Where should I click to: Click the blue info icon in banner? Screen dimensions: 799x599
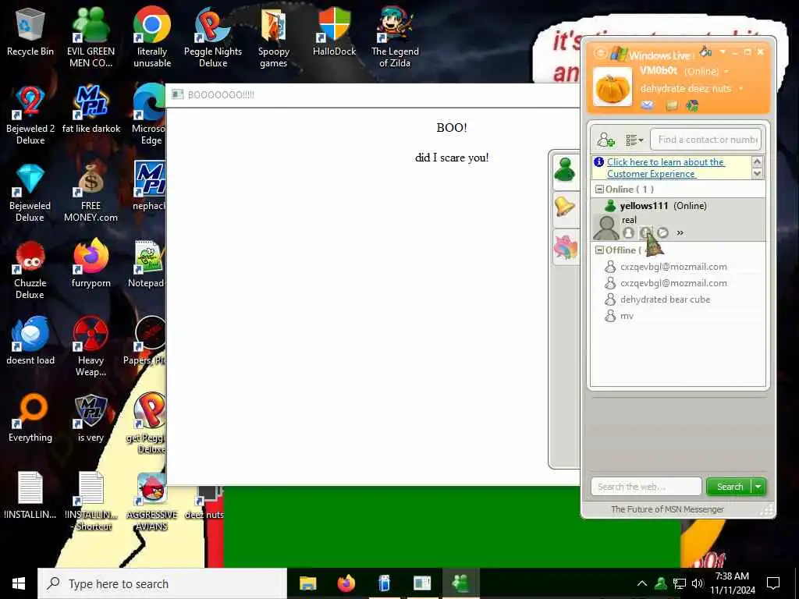(598, 162)
